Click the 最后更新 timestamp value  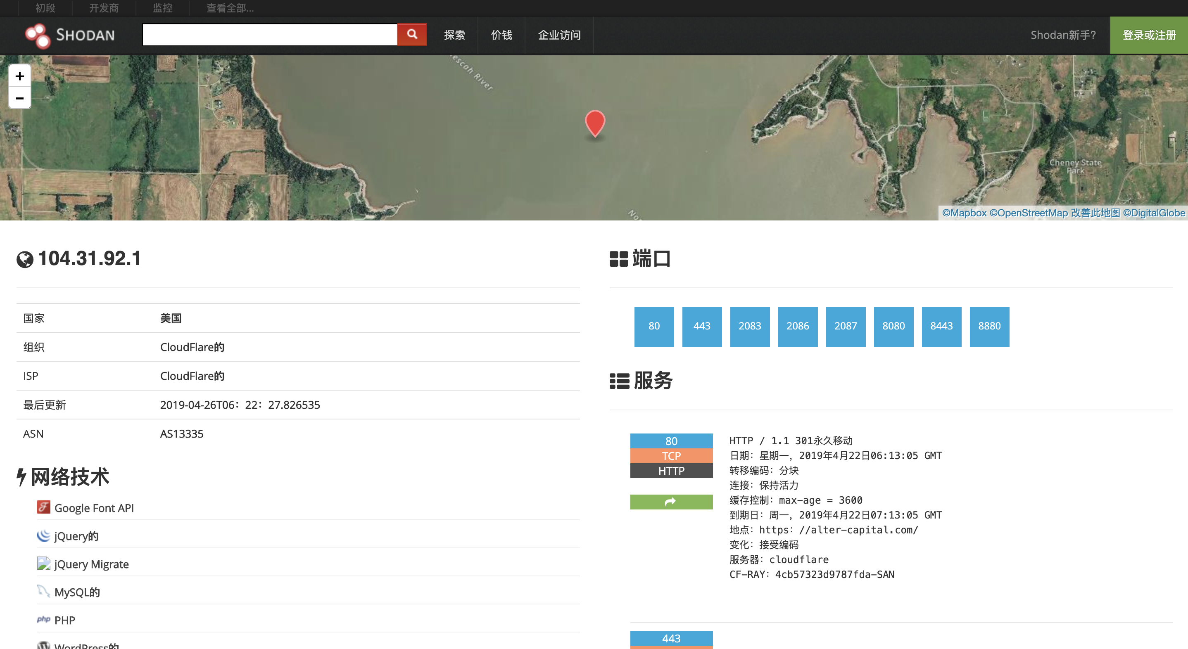(x=240, y=405)
